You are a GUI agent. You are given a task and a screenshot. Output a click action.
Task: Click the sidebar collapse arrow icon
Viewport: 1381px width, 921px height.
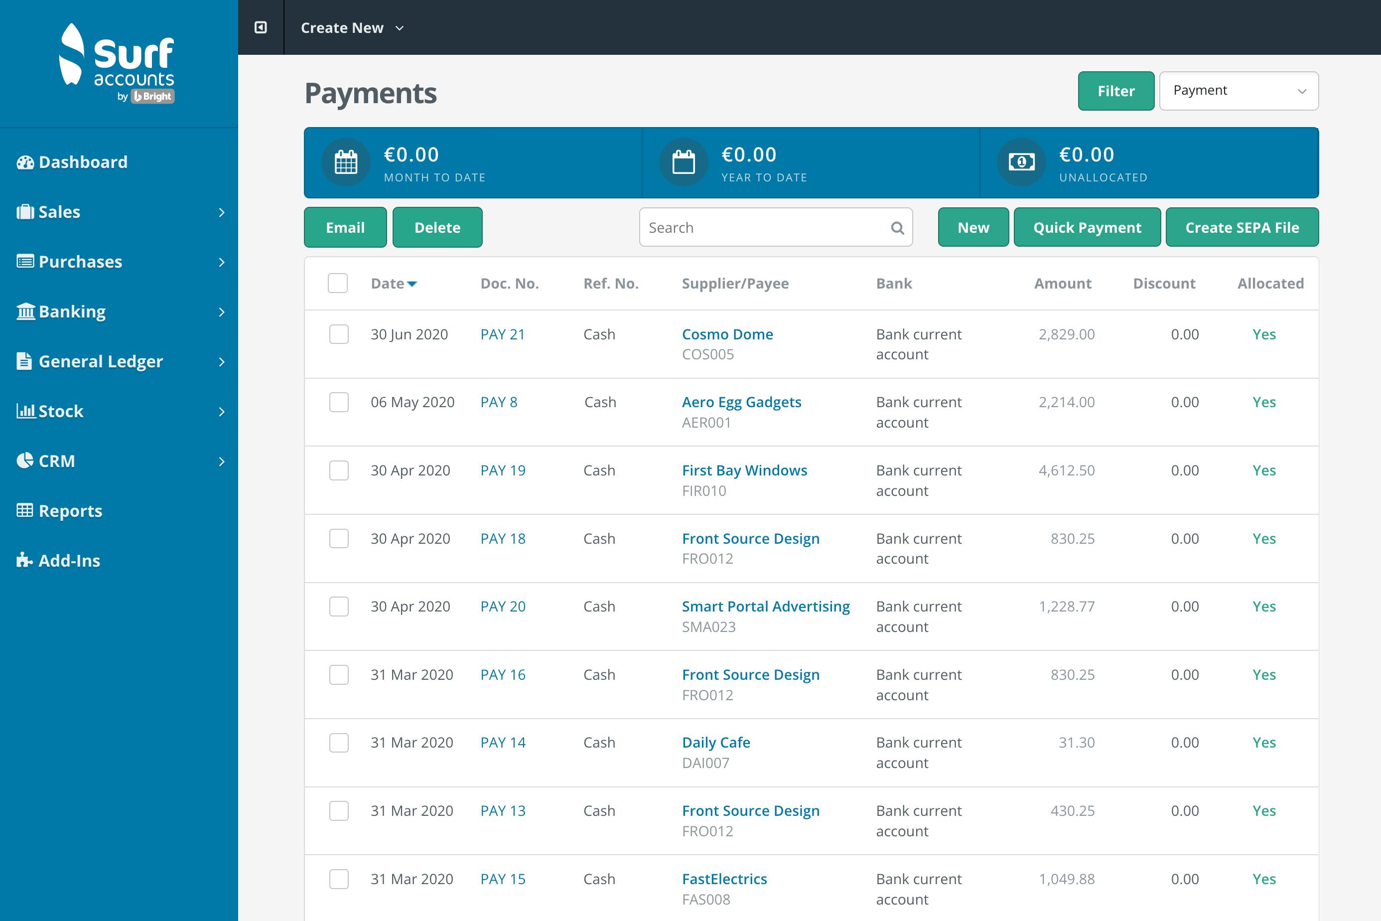click(x=261, y=27)
